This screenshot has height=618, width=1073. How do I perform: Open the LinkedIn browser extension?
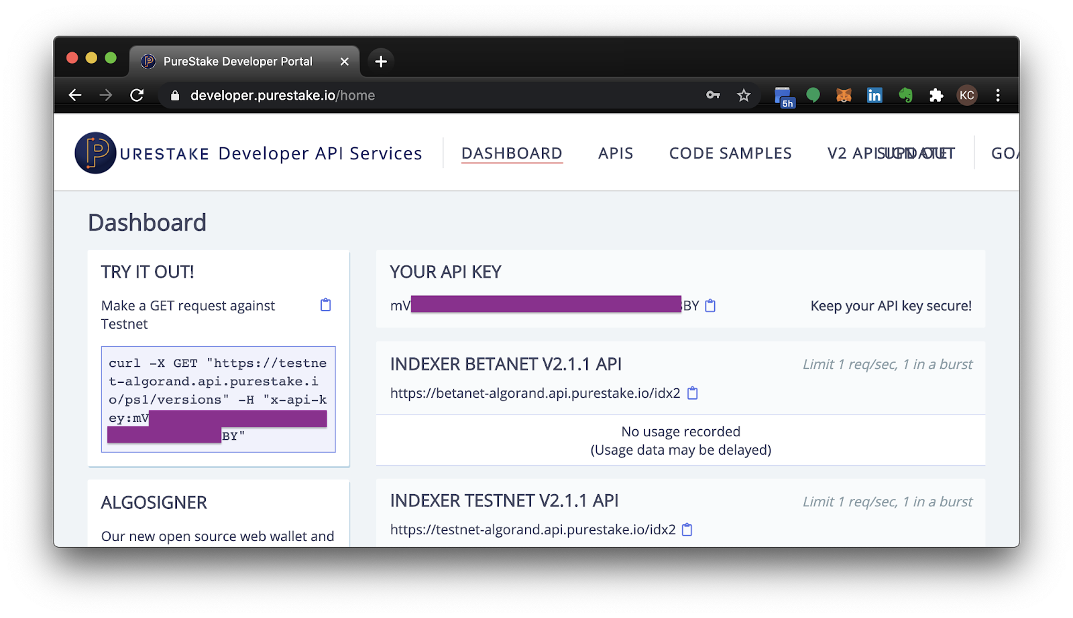(x=874, y=94)
